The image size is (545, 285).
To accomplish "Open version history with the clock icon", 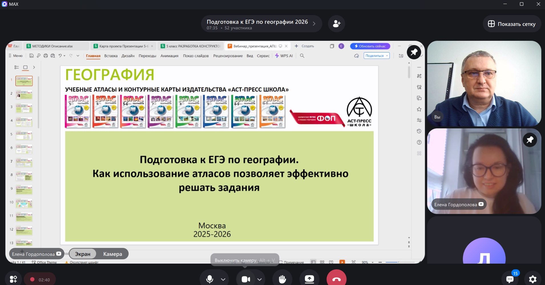I will click(x=419, y=131).
